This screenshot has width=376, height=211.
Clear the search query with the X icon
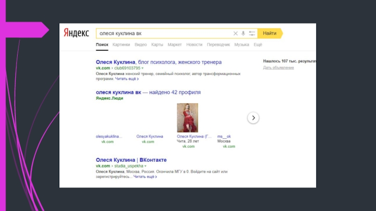(x=235, y=33)
